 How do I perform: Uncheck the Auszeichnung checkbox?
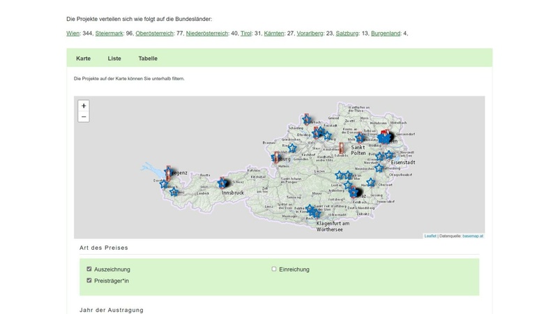click(x=89, y=269)
